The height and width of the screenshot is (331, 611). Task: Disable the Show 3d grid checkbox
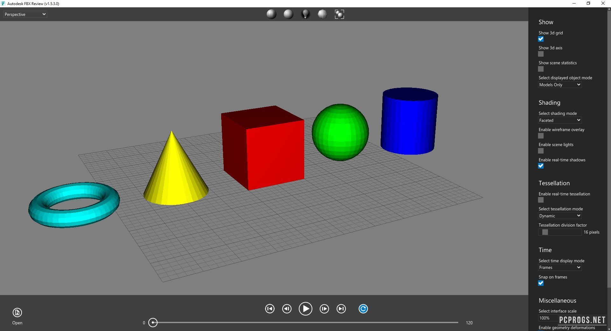pyautogui.click(x=541, y=39)
